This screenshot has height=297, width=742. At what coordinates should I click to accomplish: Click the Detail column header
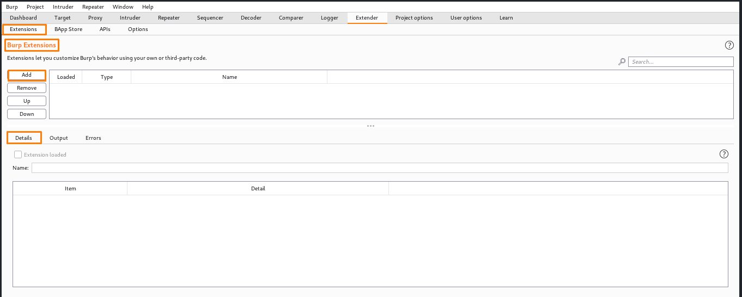click(258, 189)
